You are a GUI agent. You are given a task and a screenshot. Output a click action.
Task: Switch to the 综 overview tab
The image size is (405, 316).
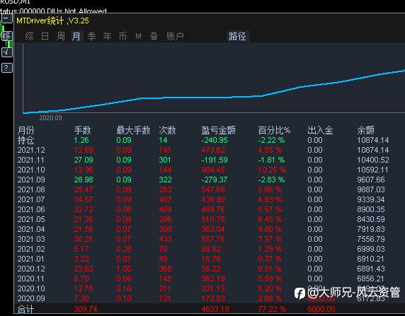29,36
